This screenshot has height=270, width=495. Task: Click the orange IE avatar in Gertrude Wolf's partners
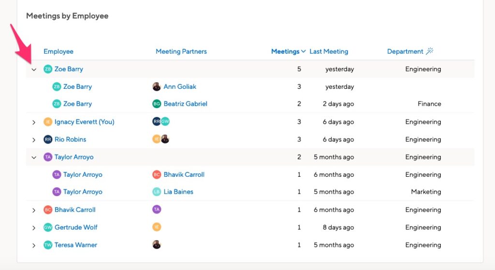pyautogui.click(x=157, y=227)
